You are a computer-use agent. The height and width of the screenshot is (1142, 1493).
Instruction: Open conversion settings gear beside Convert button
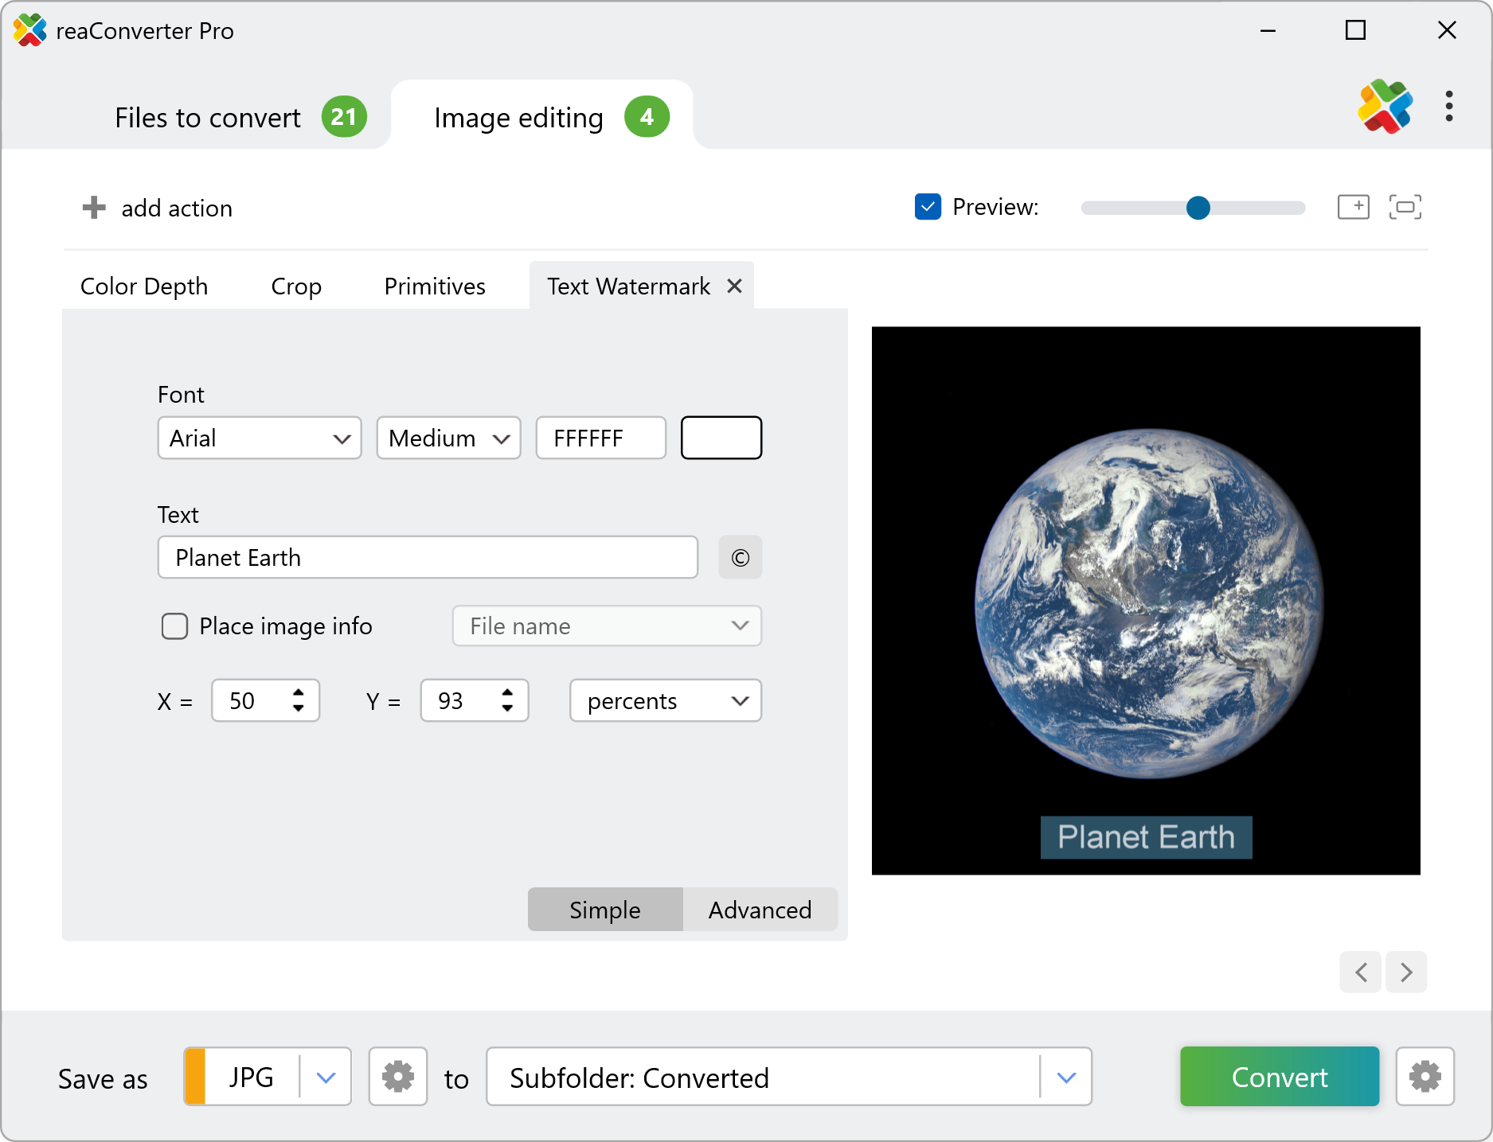1425,1077
